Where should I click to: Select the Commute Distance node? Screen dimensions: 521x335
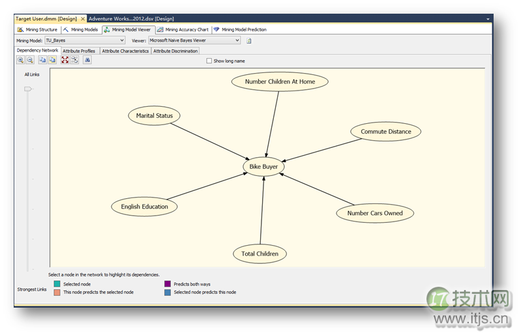click(x=386, y=132)
